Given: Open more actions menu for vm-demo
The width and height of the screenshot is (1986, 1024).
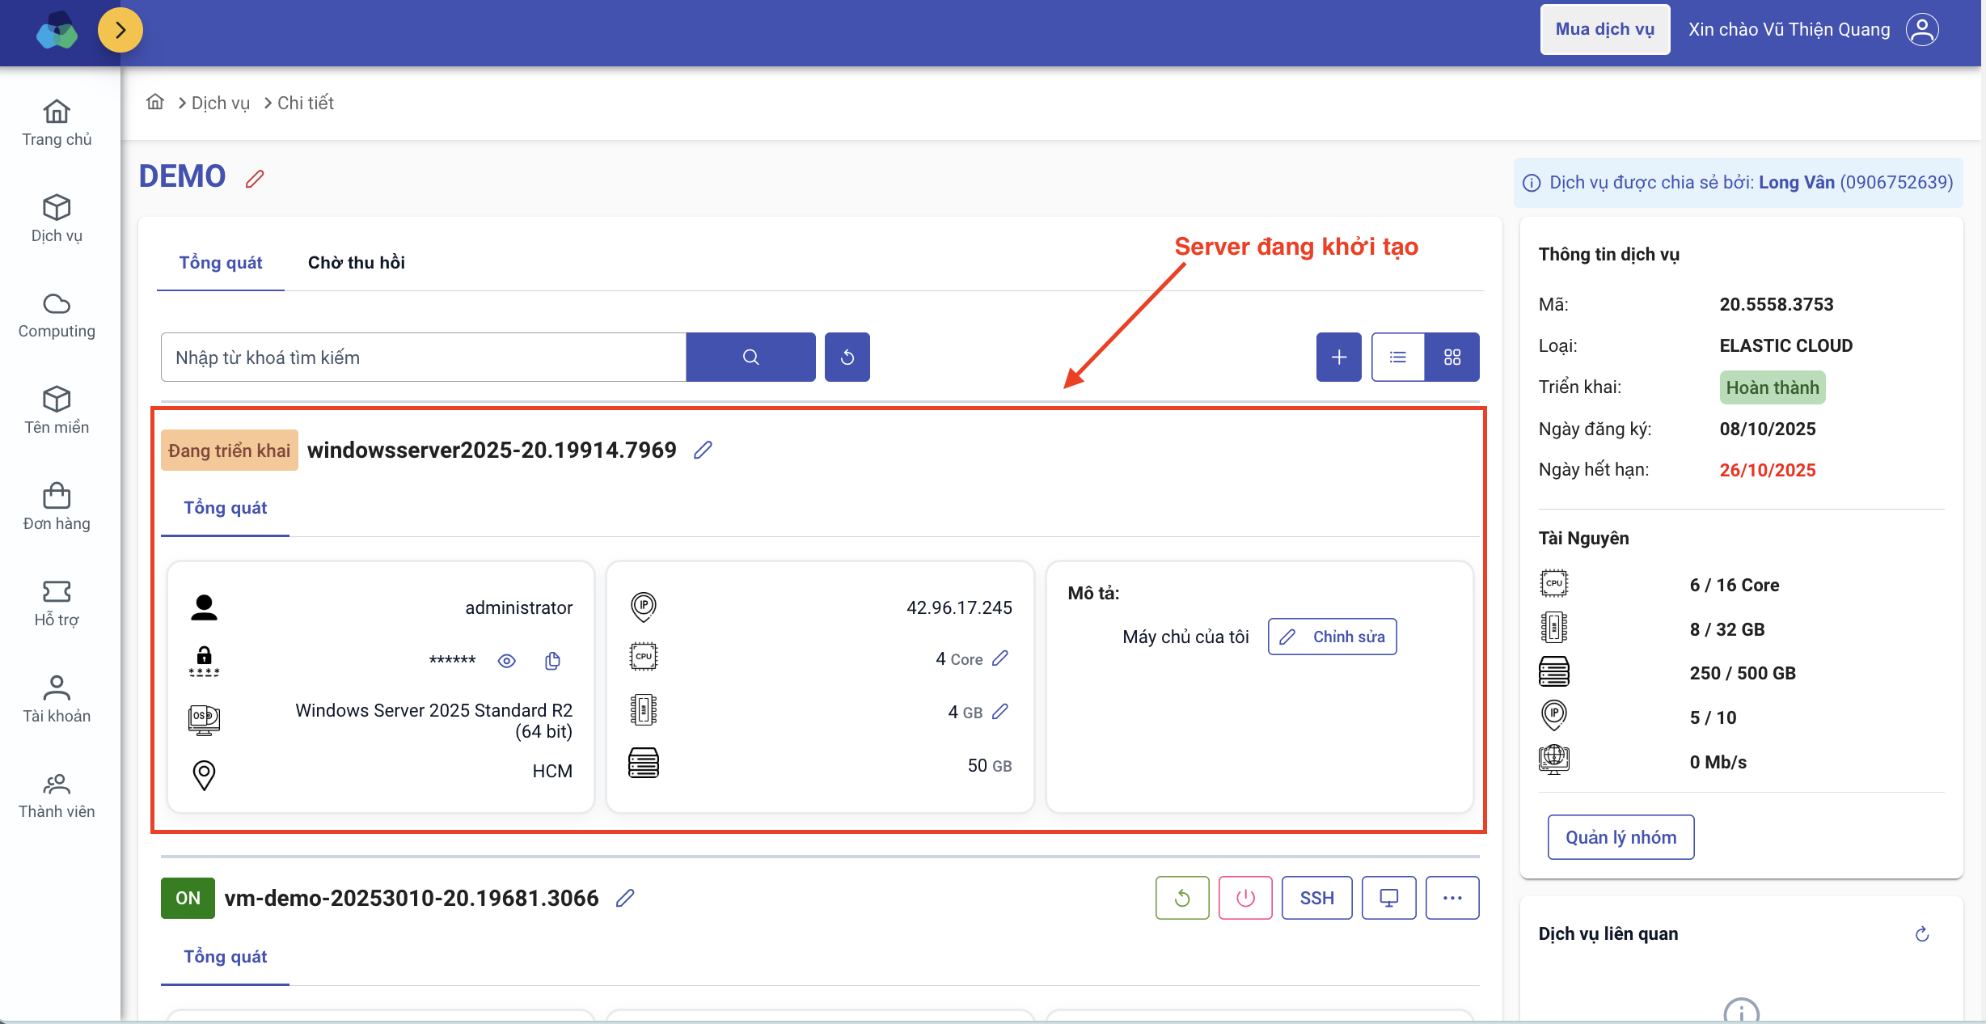Looking at the screenshot, I should (1451, 898).
